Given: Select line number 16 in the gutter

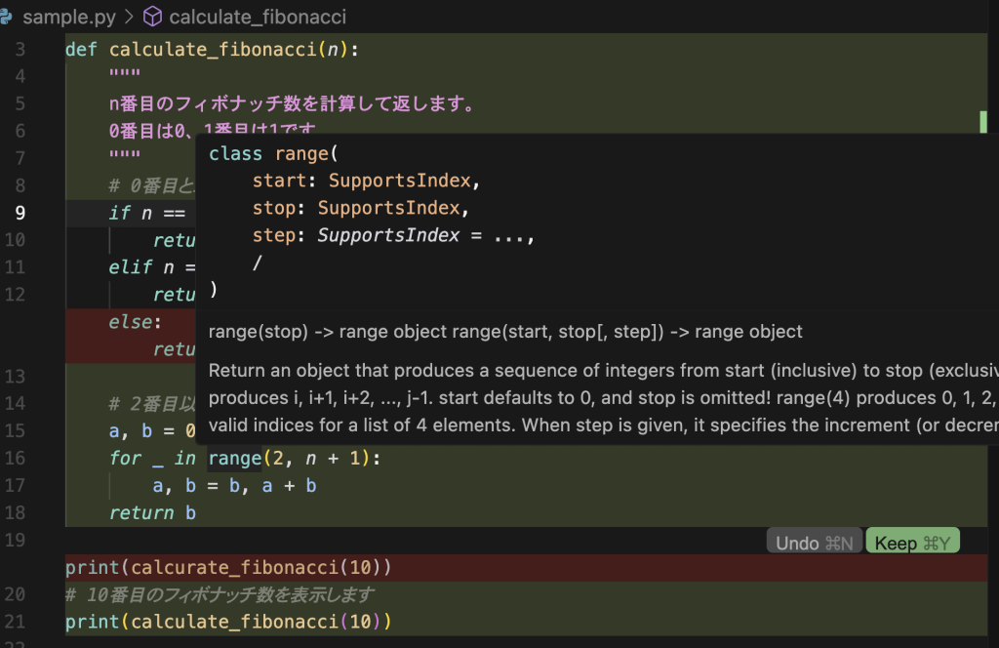Looking at the screenshot, I should [20, 459].
